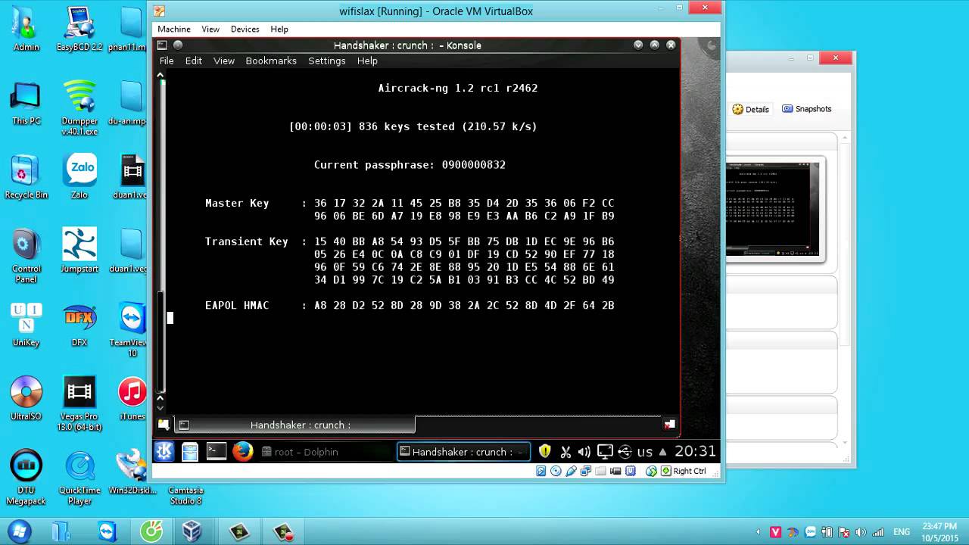Click VirtualBox shared folders indicator

[x=601, y=471]
